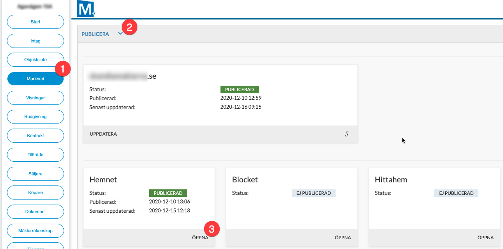Click the EJ PUBLICERAD badge on Hittahem
The image size is (503, 249).
pos(456,193)
